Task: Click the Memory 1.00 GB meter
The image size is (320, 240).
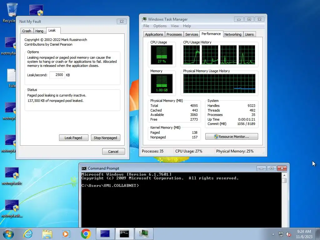Action: pyautogui.click(x=162, y=84)
